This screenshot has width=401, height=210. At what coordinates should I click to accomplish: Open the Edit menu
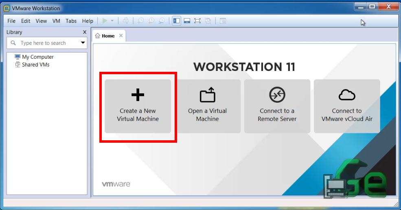click(x=26, y=21)
